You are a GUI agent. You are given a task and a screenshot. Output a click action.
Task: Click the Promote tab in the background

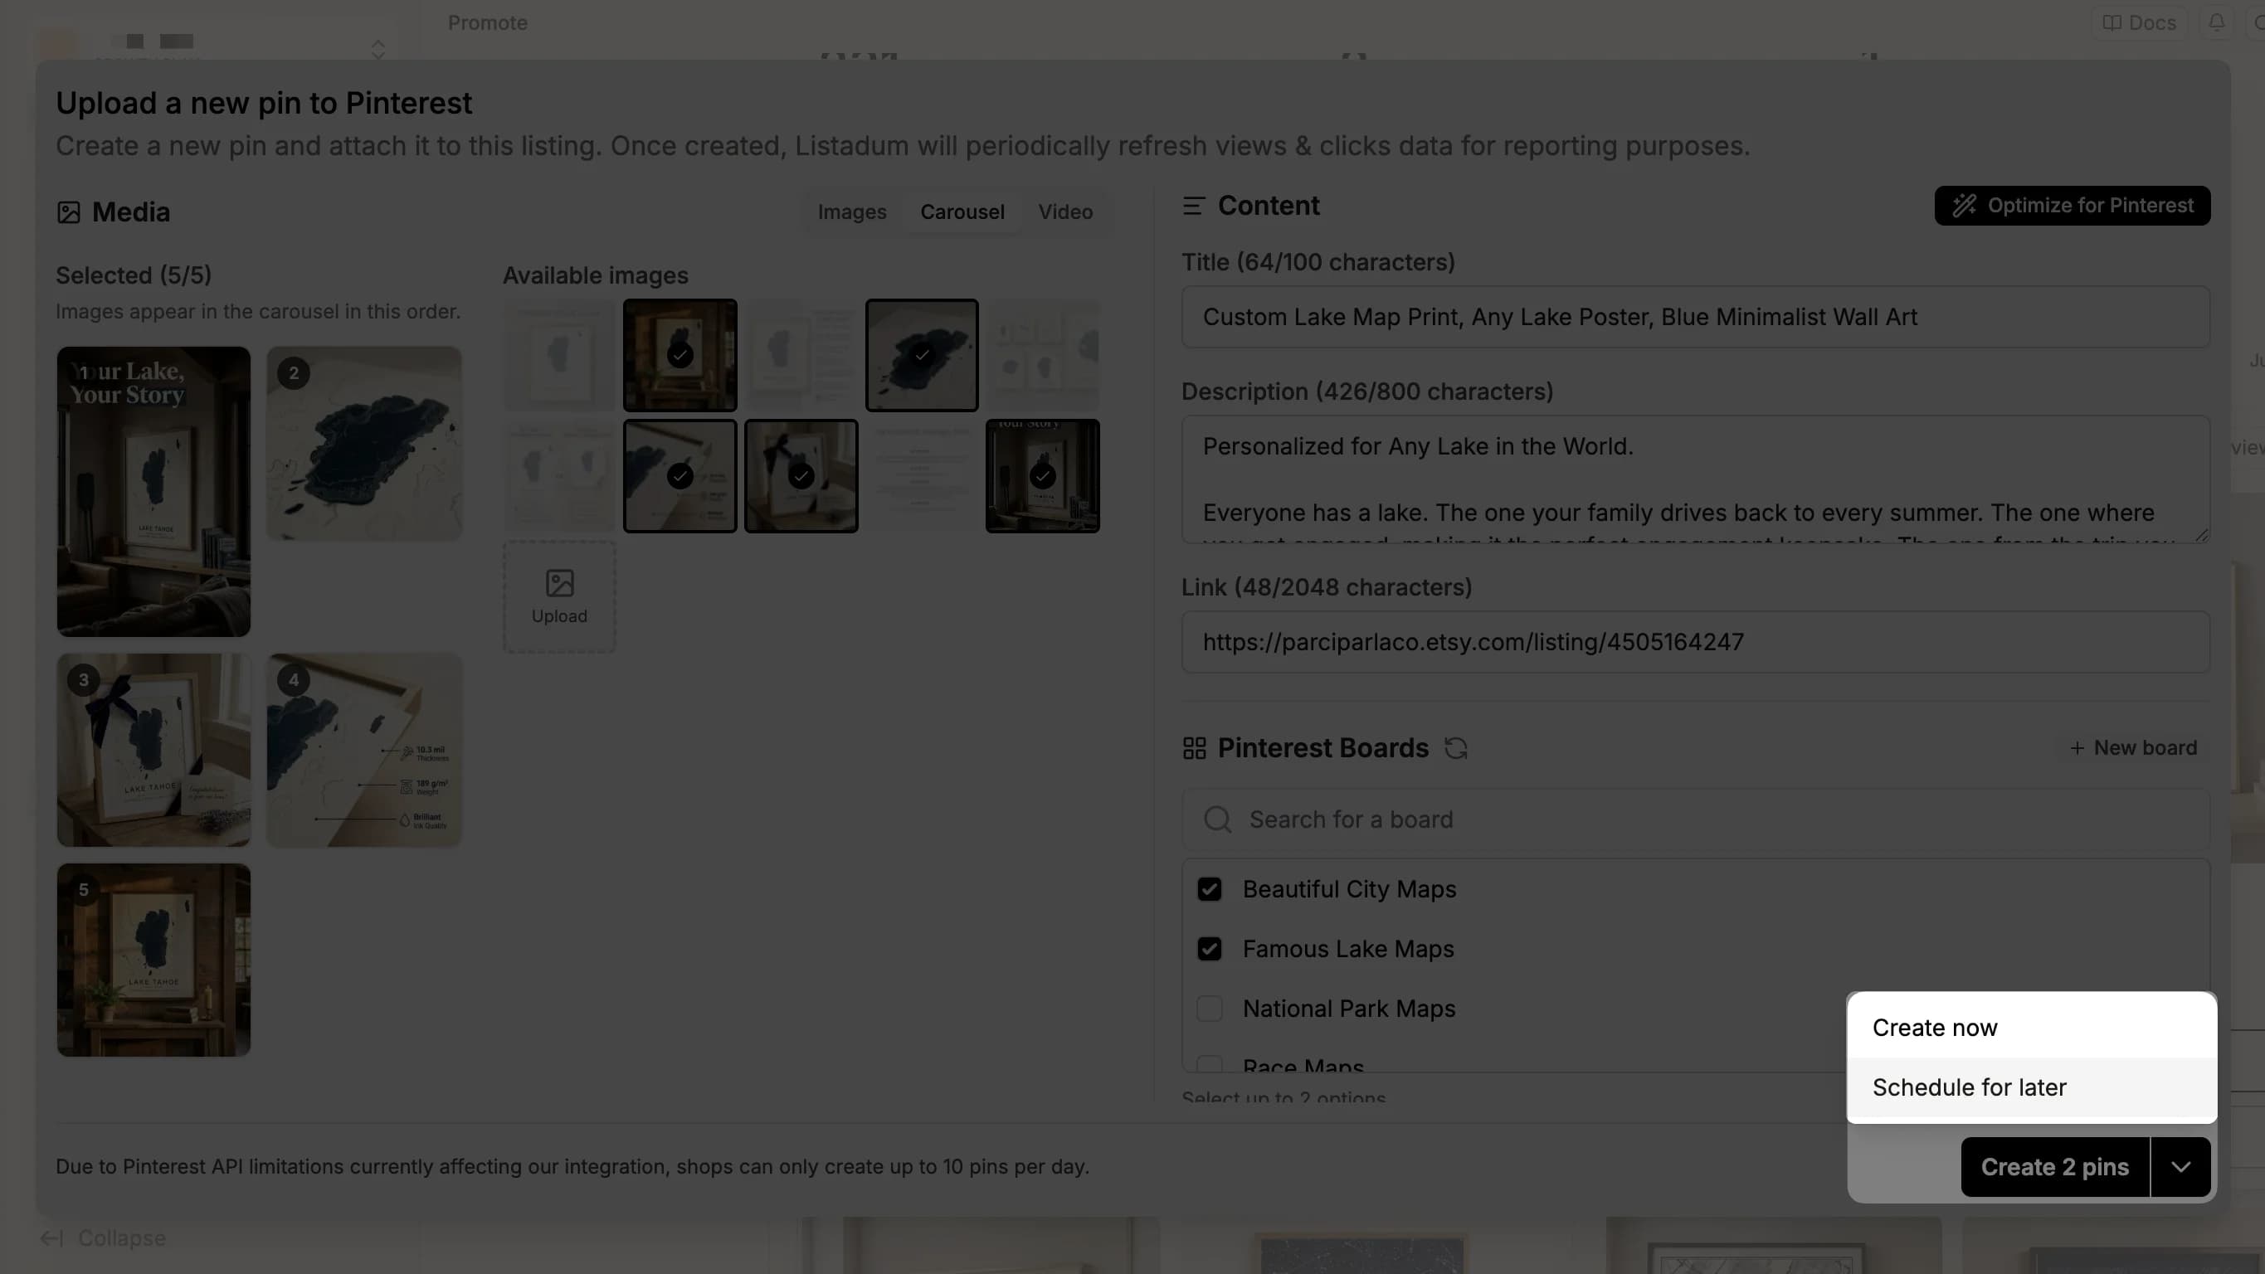(x=487, y=23)
